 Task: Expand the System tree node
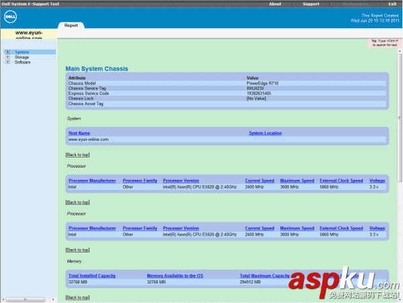click(7, 52)
